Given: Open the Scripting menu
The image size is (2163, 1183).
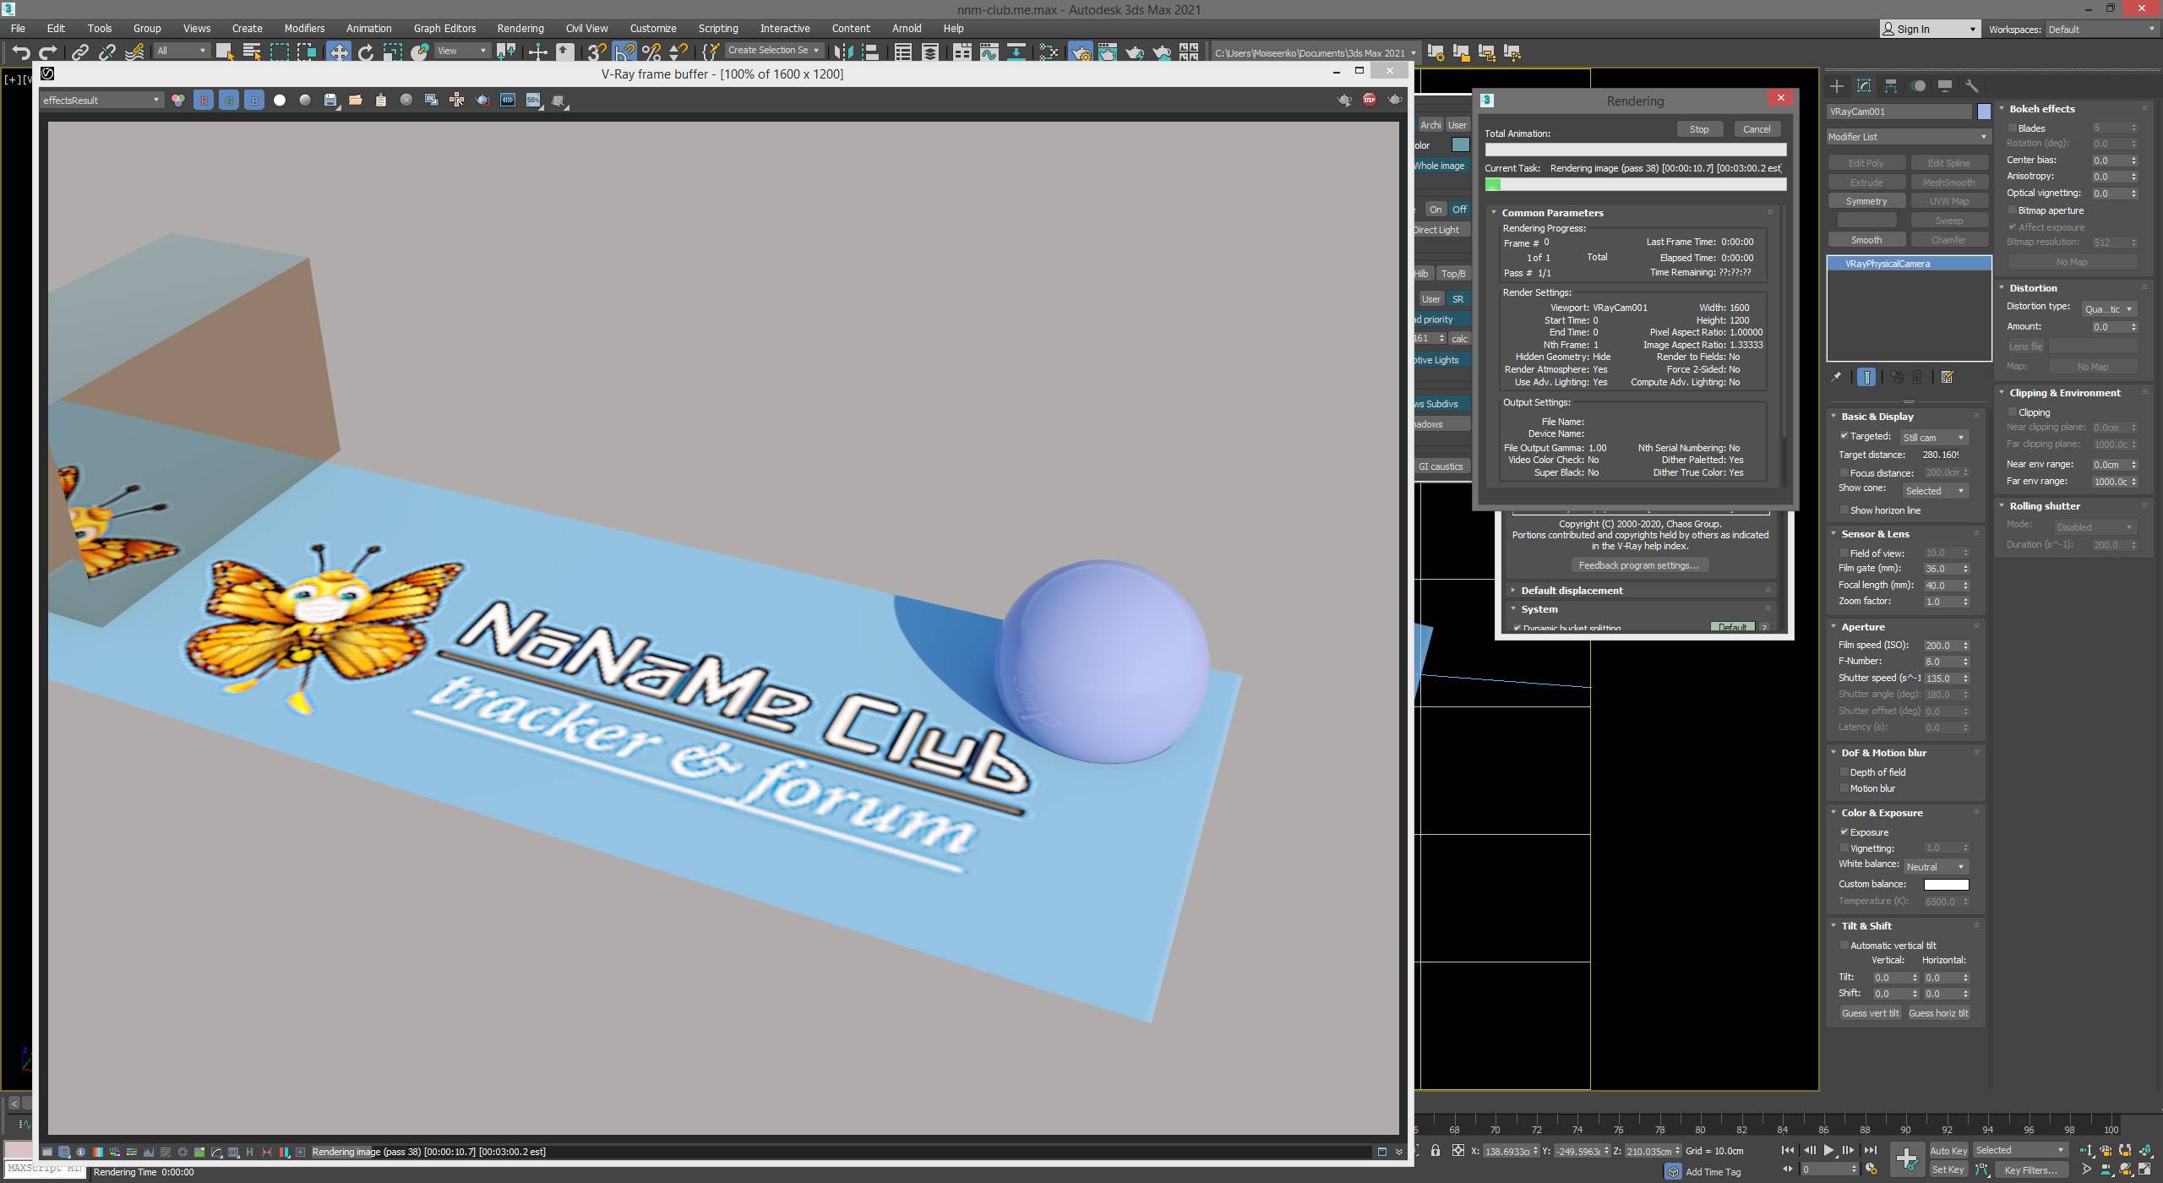Looking at the screenshot, I should click(718, 28).
